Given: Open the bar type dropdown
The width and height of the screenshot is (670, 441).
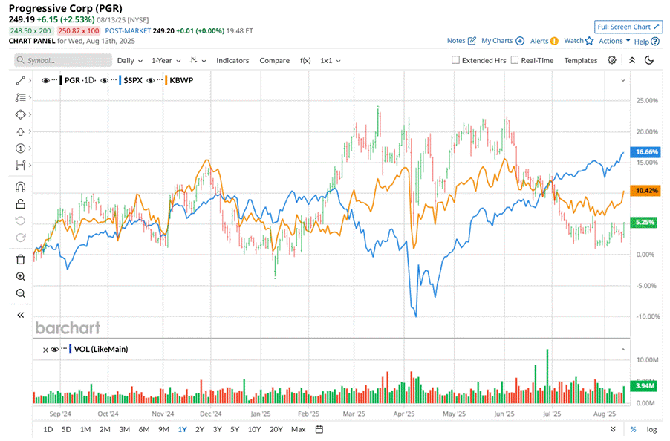Looking at the screenshot, I should [x=198, y=61].
